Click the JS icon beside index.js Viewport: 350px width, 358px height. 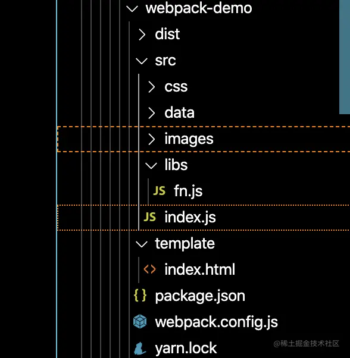150,217
